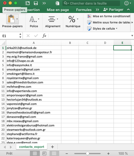
Task: Open the Formules tab
Action: click(84, 10)
